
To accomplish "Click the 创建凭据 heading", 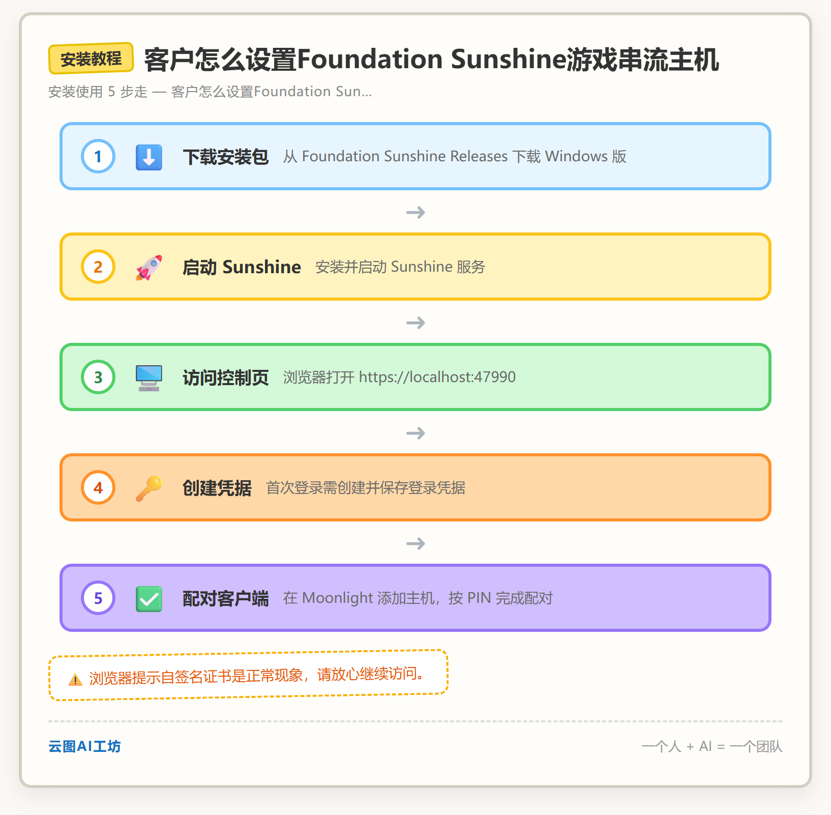I will click(217, 488).
